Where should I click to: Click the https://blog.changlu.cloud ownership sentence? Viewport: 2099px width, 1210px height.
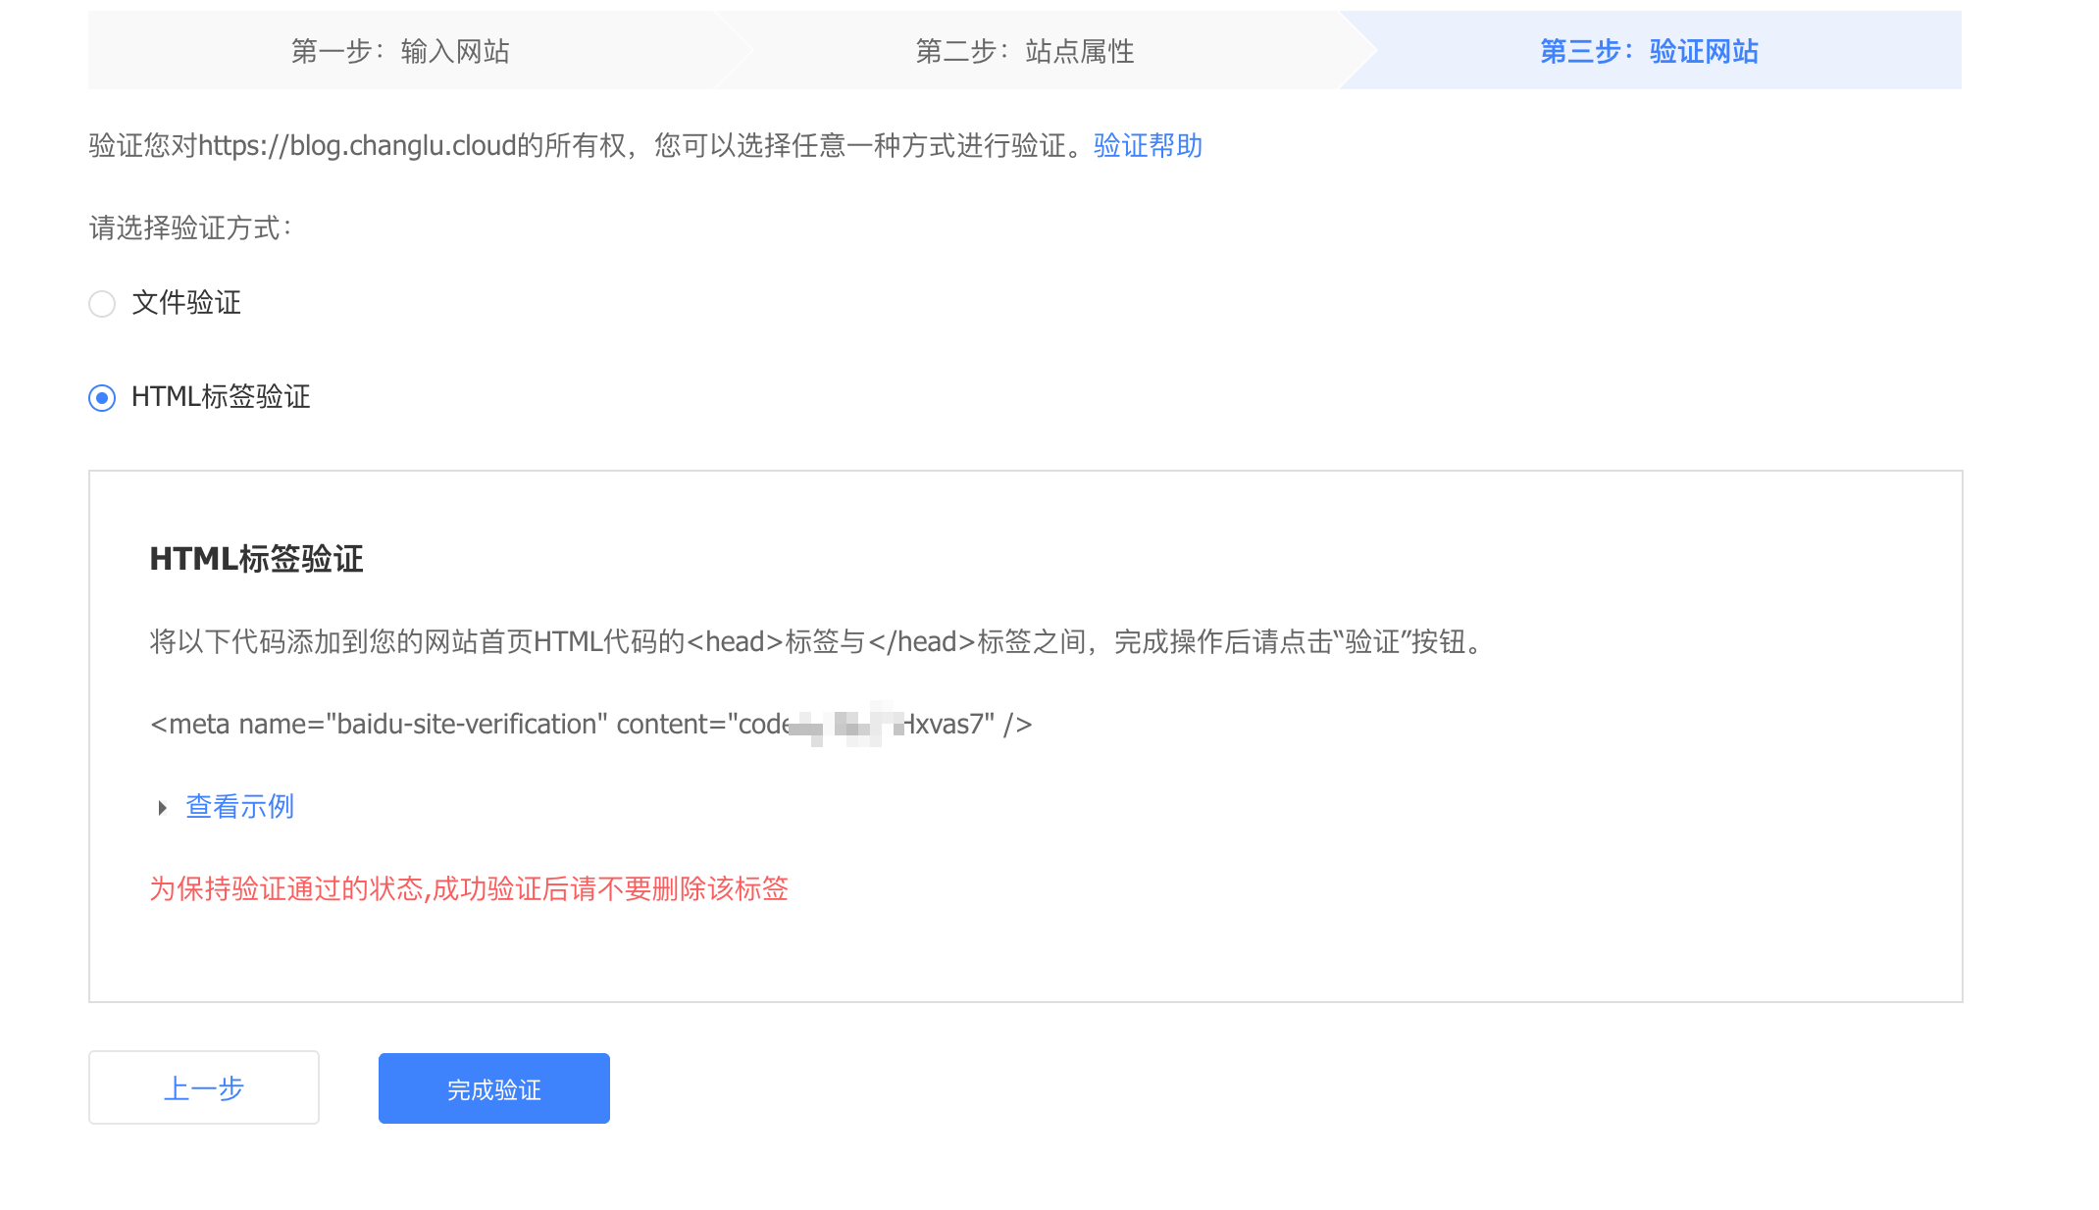pyautogui.click(x=590, y=146)
